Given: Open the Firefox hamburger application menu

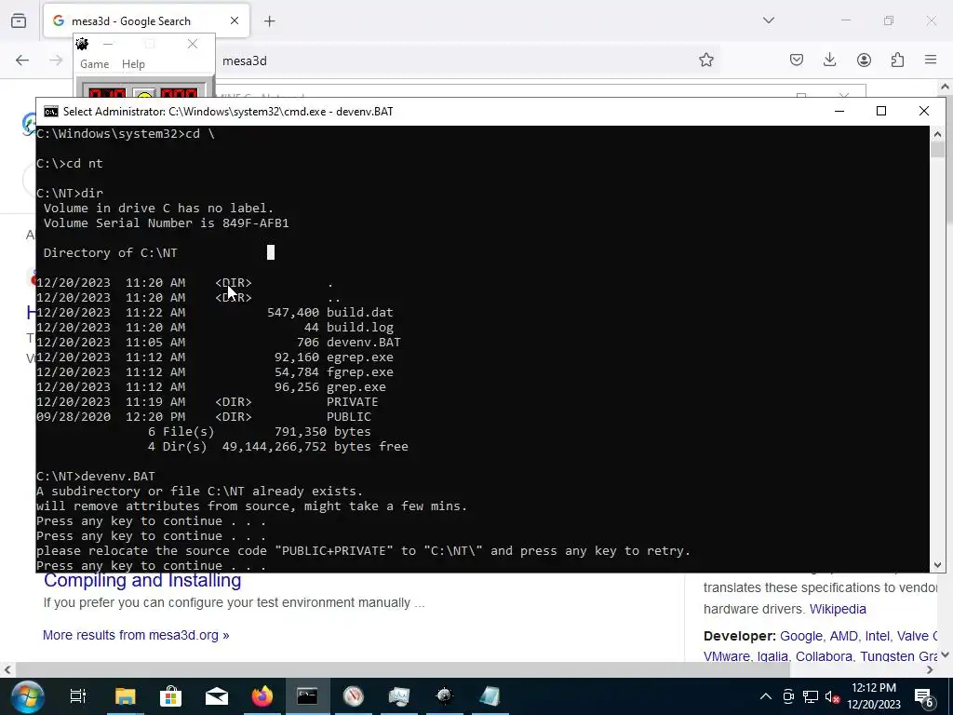Looking at the screenshot, I should [x=931, y=60].
